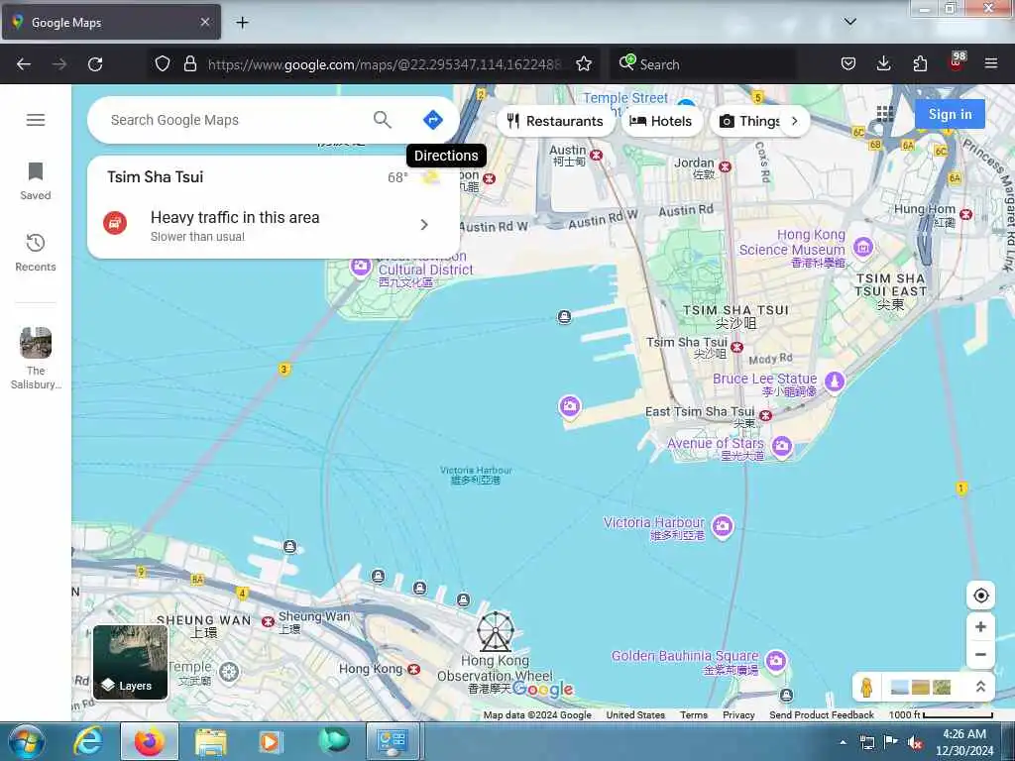Viewport: 1015px width, 761px height.
Task: Expand heavy traffic details chevron
Action: coord(424,225)
